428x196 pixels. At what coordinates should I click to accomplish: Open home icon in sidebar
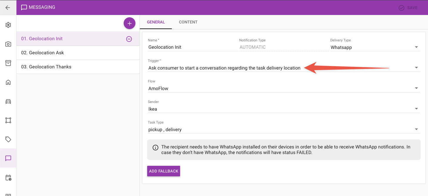tap(8, 82)
